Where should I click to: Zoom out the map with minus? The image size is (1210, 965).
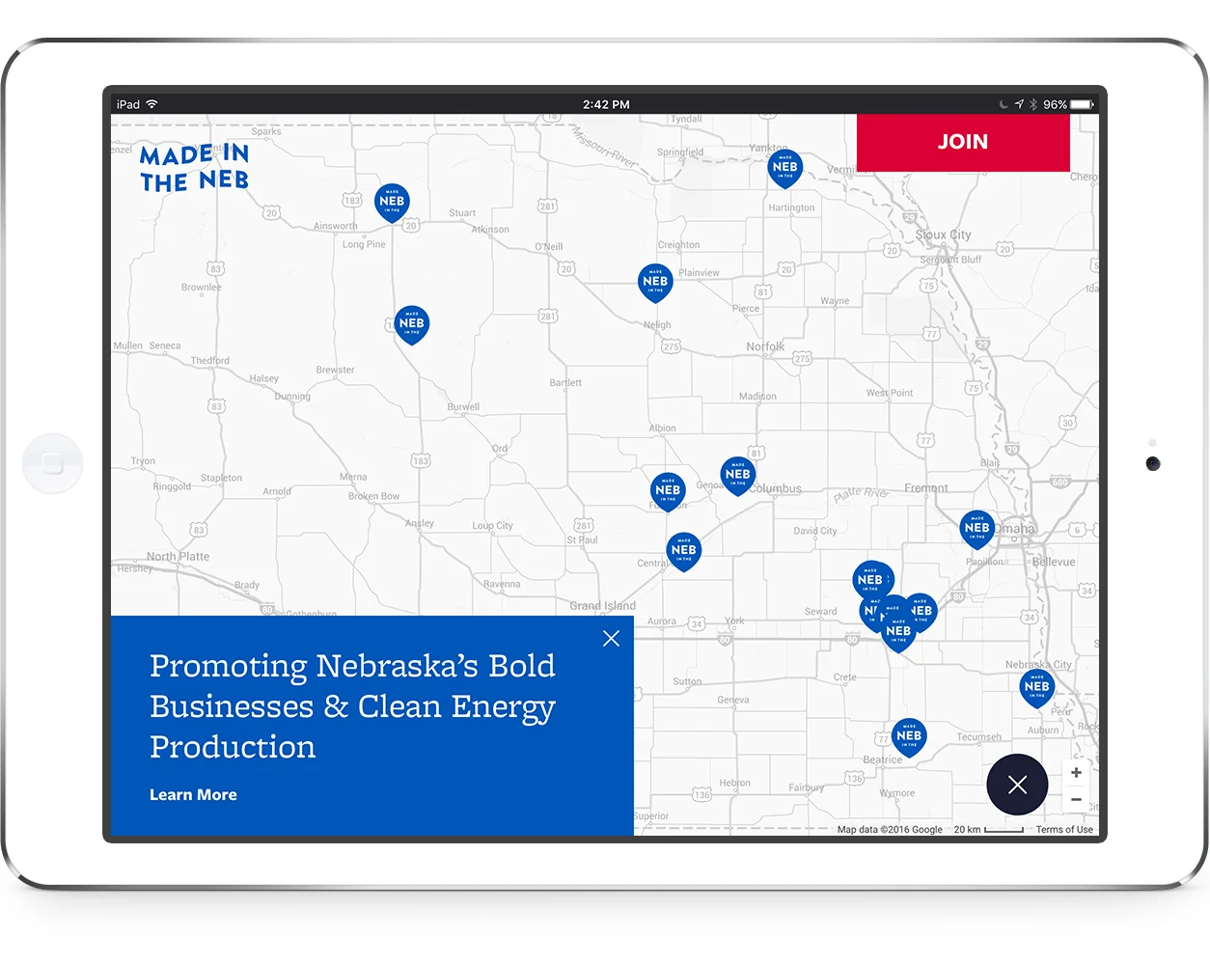1076,800
